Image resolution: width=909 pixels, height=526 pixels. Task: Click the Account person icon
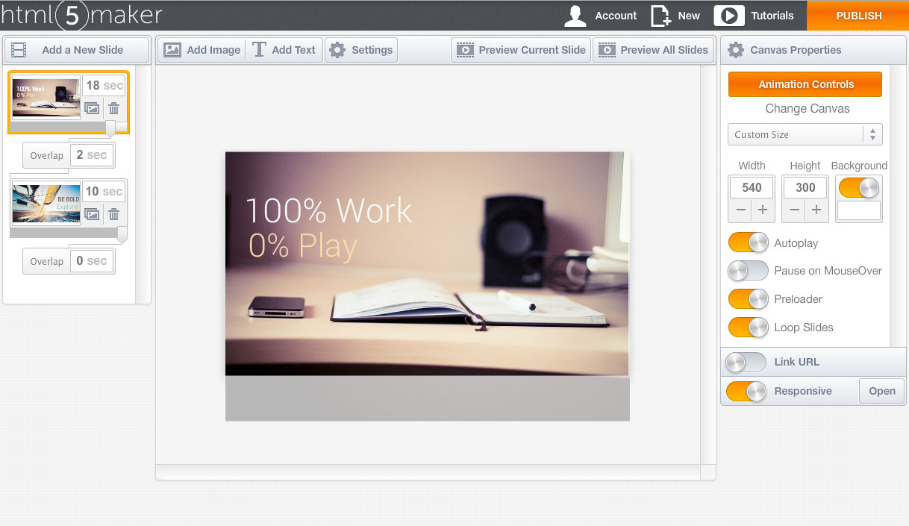click(x=575, y=16)
